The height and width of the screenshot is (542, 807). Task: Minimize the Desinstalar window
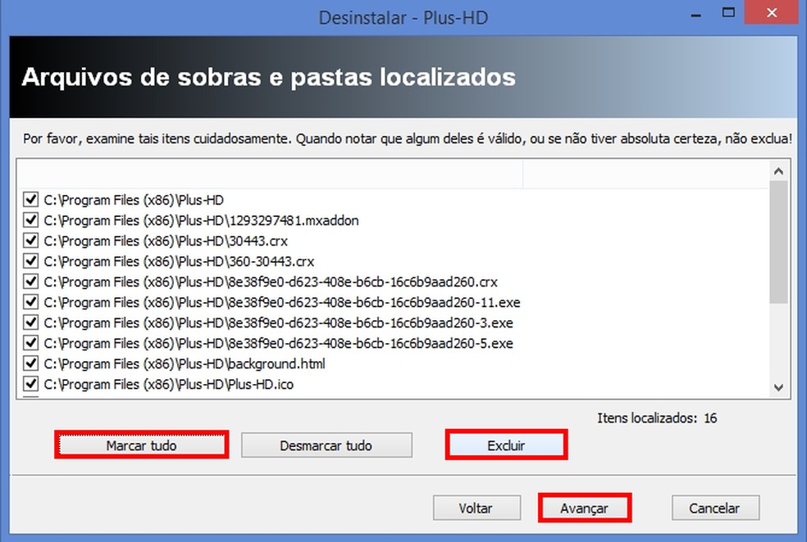point(695,15)
